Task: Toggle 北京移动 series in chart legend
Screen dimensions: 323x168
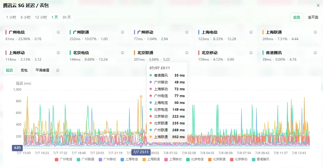Action: pyautogui.click(x=239, y=159)
